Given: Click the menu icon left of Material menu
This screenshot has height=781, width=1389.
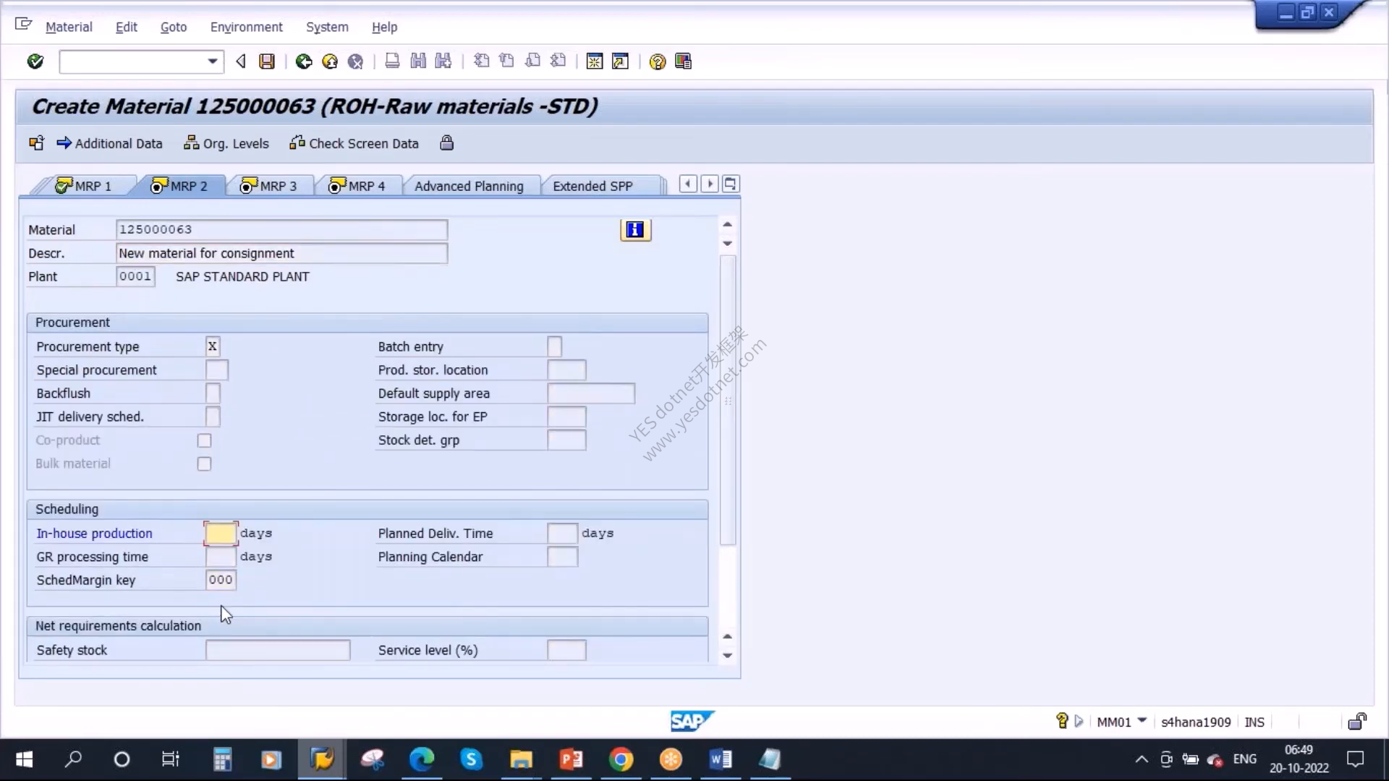Looking at the screenshot, I should [x=23, y=25].
